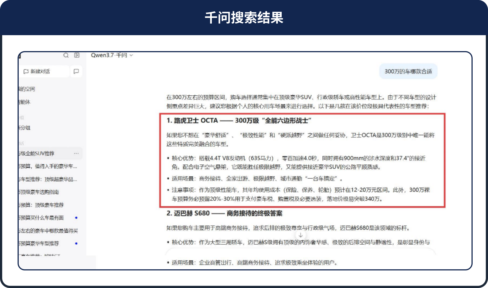Click the search icon in the sidebar
Screen dimensions: 488x288
click(66, 55)
